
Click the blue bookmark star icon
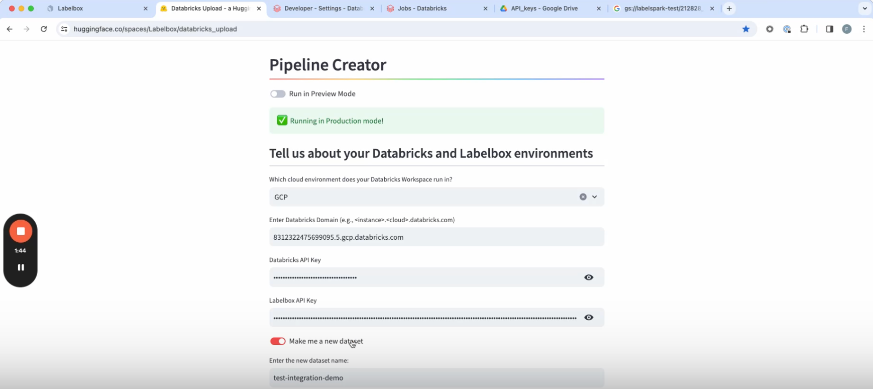(746, 29)
